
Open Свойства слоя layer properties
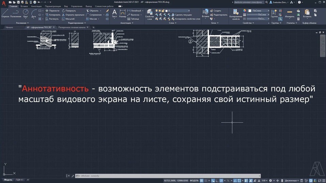point(150,15)
